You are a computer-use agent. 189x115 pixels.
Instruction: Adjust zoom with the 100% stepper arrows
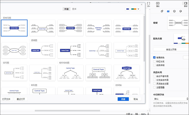click(x=148, y=114)
